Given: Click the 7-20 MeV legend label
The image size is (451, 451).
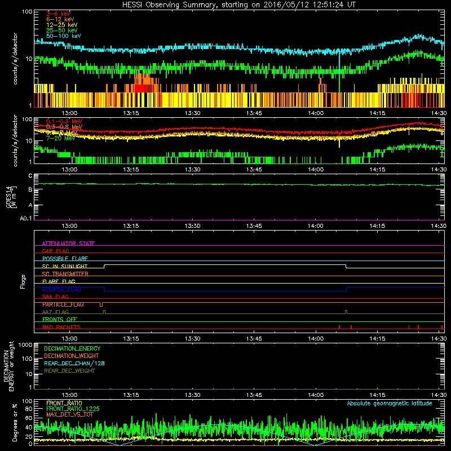Looking at the screenshot, I should [x=60, y=138].
